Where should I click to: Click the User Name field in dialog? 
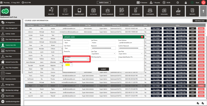(76, 48)
